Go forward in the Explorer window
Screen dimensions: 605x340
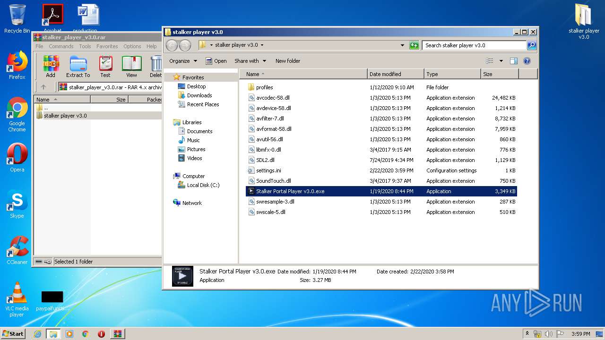[x=185, y=45]
